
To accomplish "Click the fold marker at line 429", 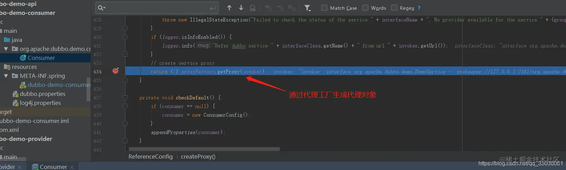I will [125, 28].
